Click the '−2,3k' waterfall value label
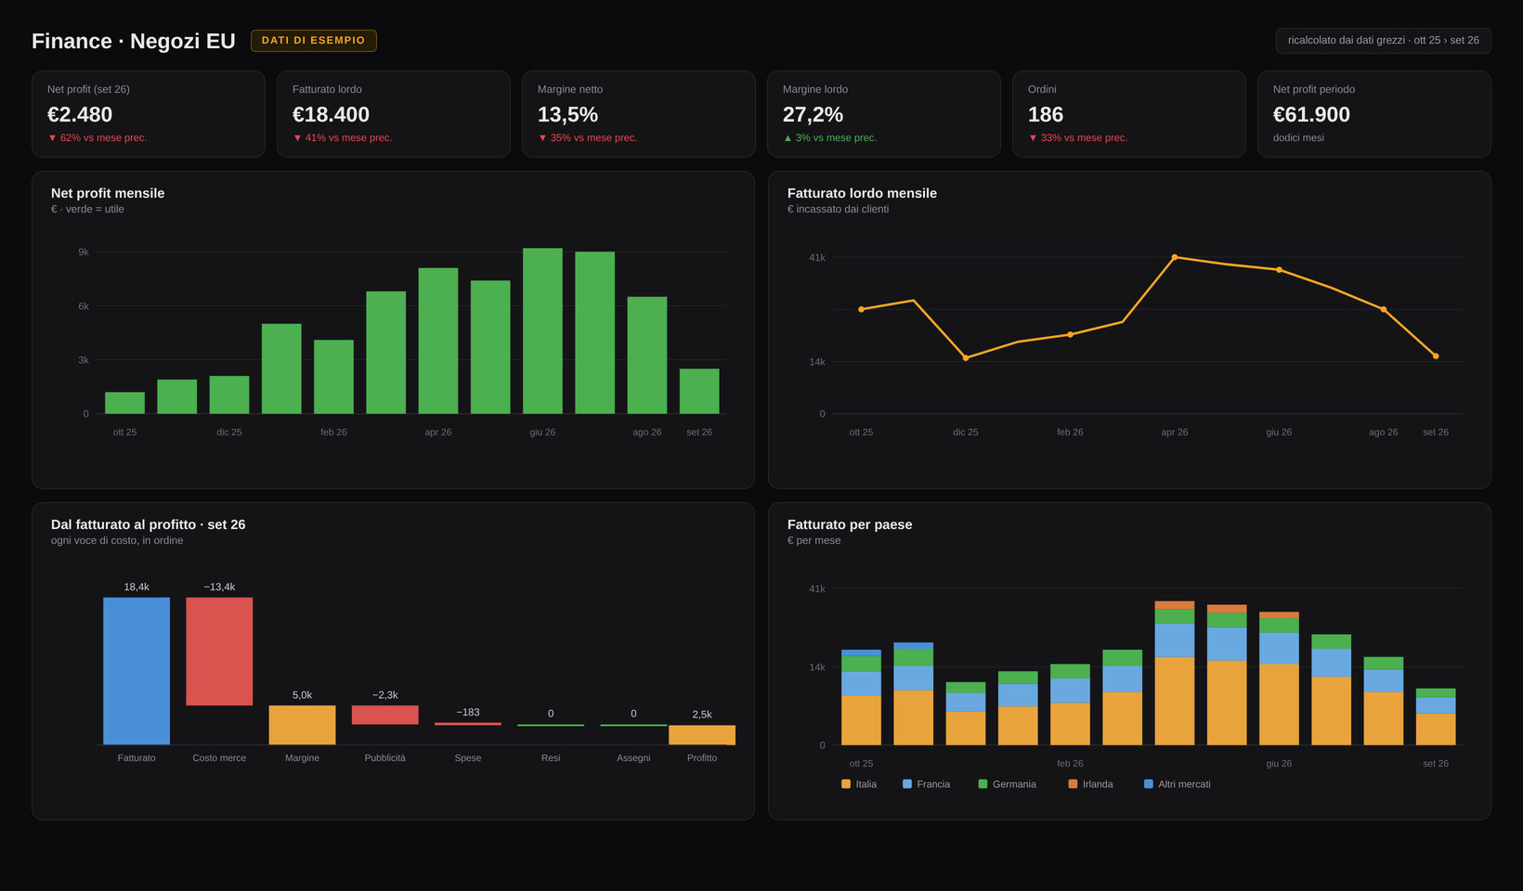The image size is (1523, 891). pyautogui.click(x=385, y=695)
